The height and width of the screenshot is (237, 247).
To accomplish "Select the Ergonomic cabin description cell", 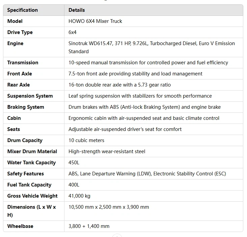I will tap(144, 118).
